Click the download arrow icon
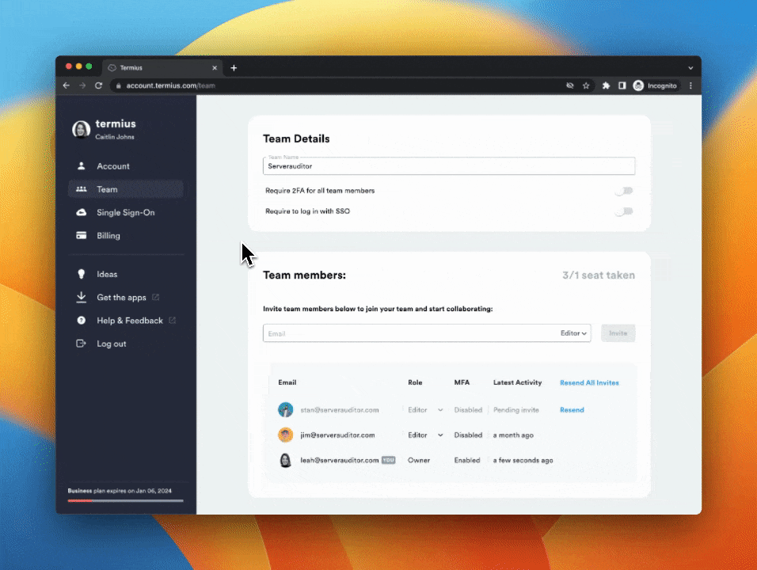 [81, 298]
